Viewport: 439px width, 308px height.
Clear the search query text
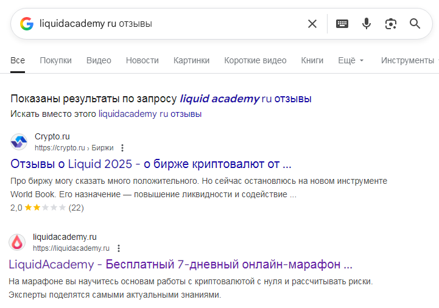312,24
